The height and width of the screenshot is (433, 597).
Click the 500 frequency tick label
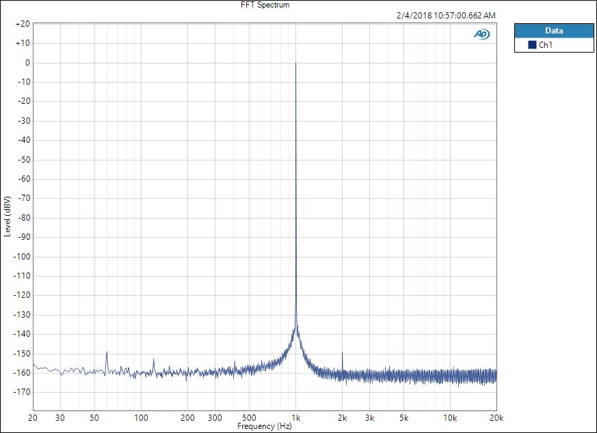[x=249, y=418]
